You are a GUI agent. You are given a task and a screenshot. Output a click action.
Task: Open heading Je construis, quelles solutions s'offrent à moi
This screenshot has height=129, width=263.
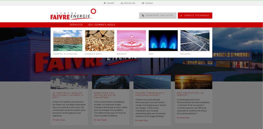(68, 95)
